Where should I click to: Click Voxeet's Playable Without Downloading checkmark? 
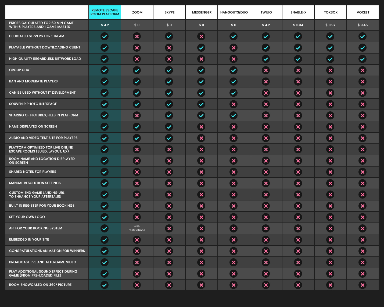(x=363, y=48)
